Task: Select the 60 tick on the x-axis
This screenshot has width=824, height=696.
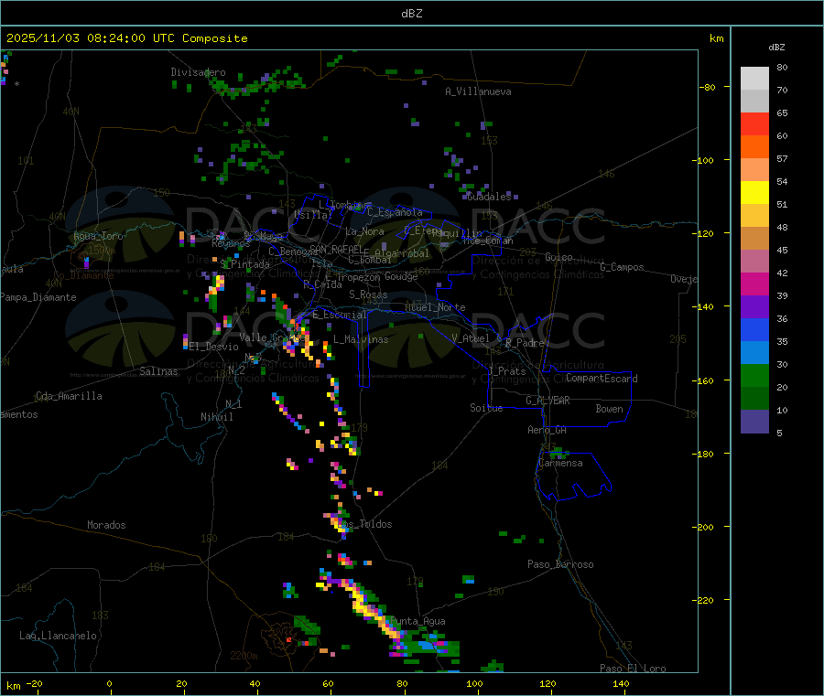Action: tap(328, 683)
